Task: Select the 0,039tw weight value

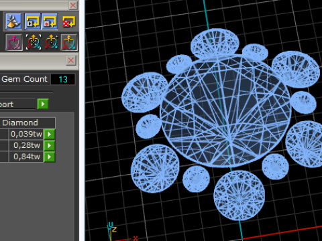Action: click(26, 134)
